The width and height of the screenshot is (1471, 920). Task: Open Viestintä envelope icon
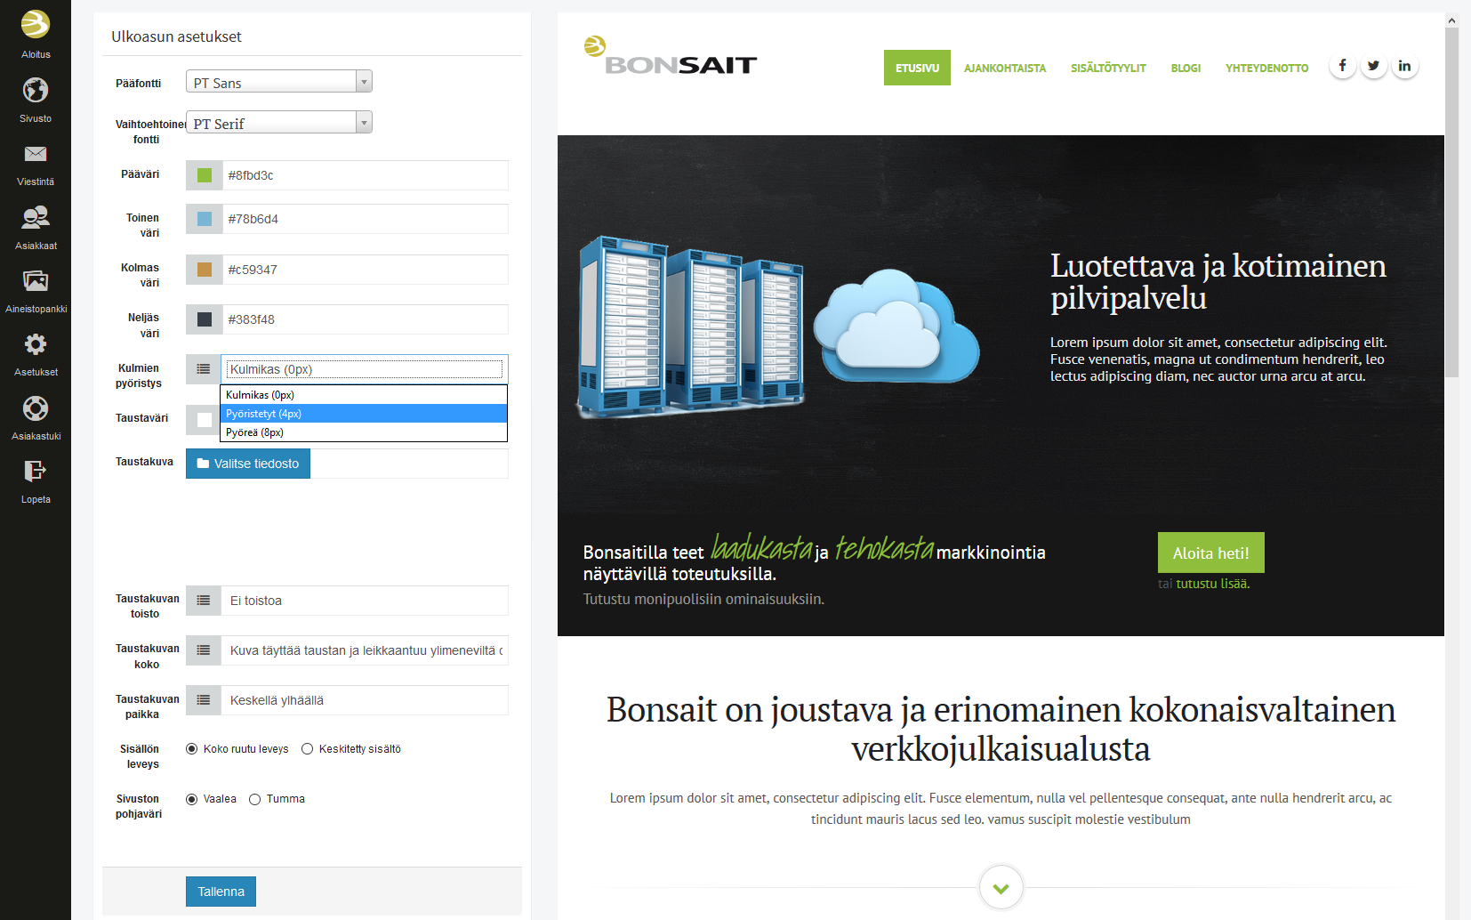click(36, 155)
